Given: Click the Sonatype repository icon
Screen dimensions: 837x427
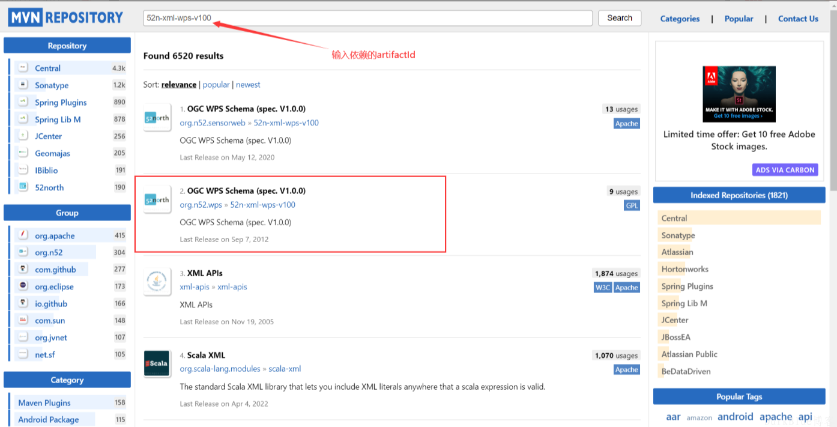Looking at the screenshot, I should pos(23,85).
